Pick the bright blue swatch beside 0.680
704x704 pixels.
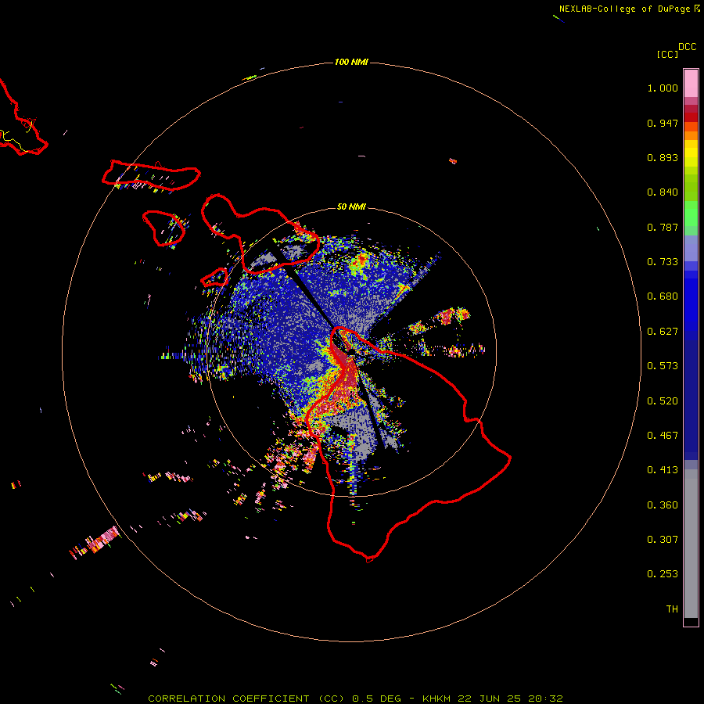[x=691, y=301]
